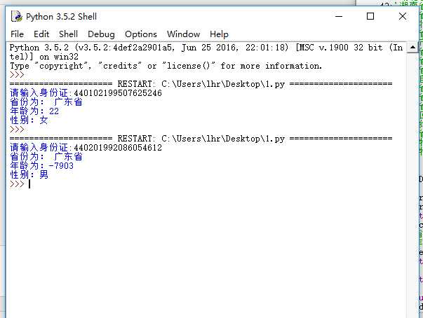
Task: Open the Help menu
Action: point(219,34)
